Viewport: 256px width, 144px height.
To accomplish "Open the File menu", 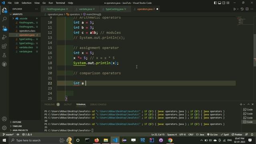I will click(10, 3).
